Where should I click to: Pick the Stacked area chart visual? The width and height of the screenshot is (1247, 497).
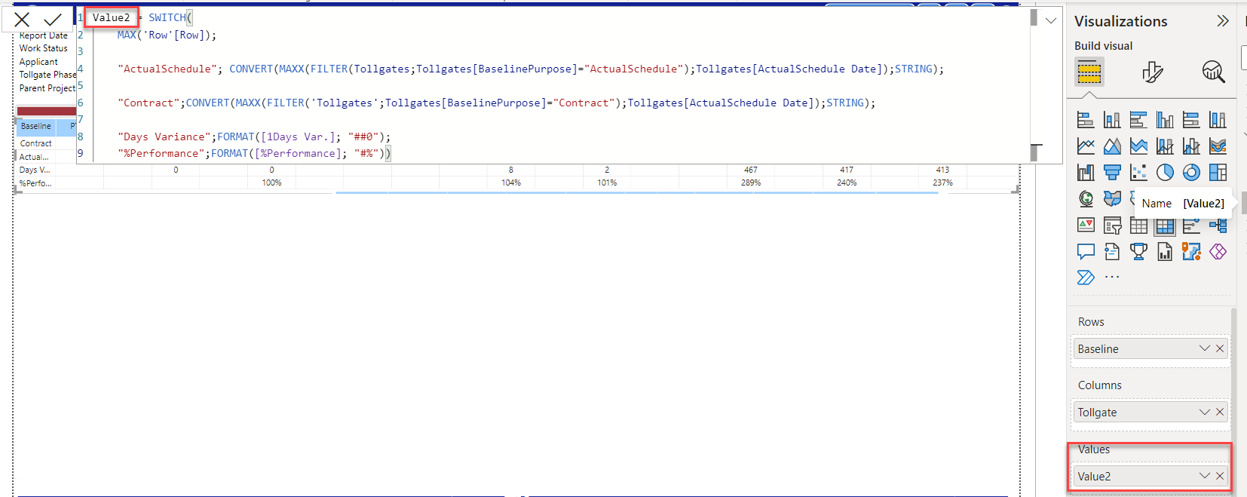pos(1138,146)
